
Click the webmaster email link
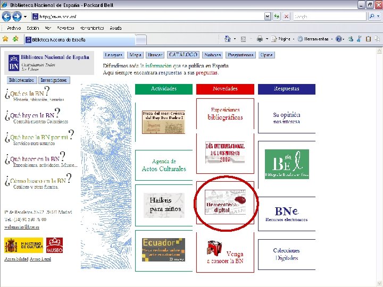(x=22, y=227)
